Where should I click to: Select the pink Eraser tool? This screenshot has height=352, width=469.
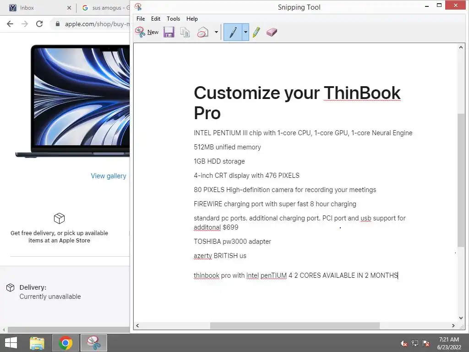click(x=272, y=32)
